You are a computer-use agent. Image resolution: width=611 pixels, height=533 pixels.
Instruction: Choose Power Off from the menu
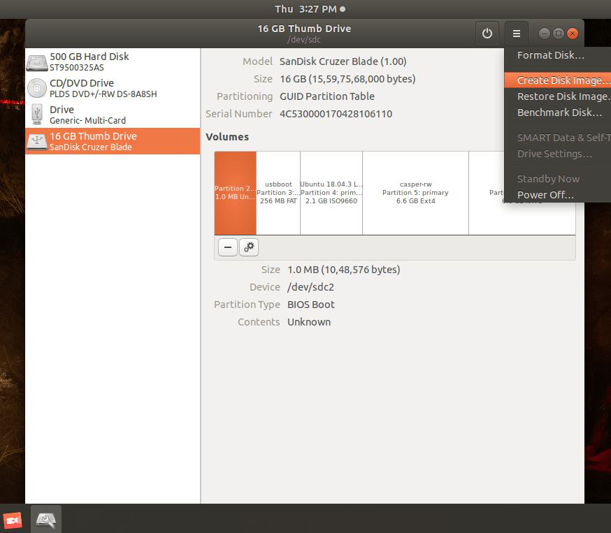[545, 195]
